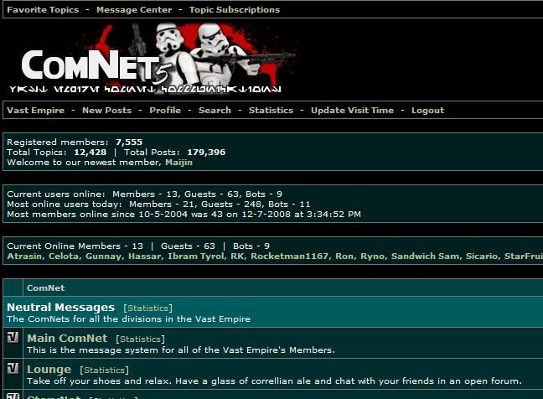Click Update Visit Time

pos(352,110)
